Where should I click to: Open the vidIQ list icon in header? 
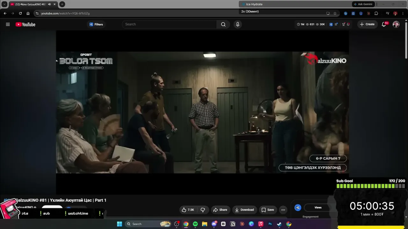(x=336, y=24)
